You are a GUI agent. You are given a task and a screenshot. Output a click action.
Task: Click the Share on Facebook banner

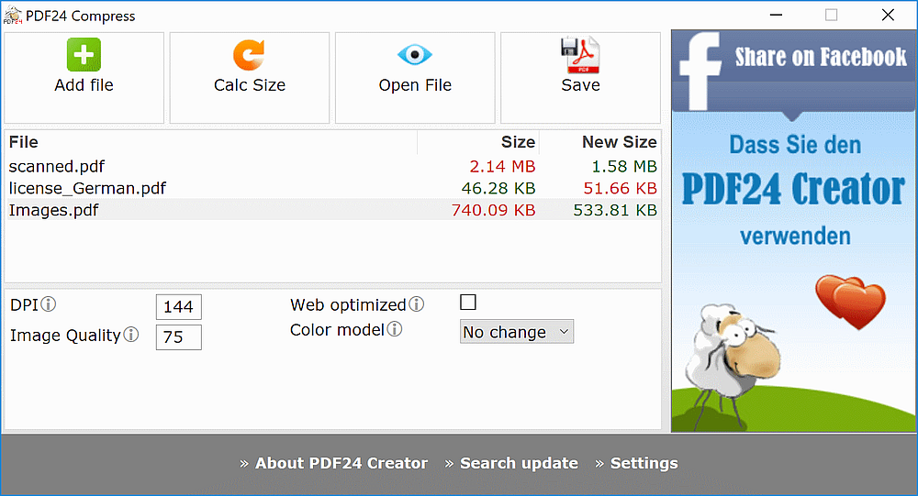[x=793, y=71]
